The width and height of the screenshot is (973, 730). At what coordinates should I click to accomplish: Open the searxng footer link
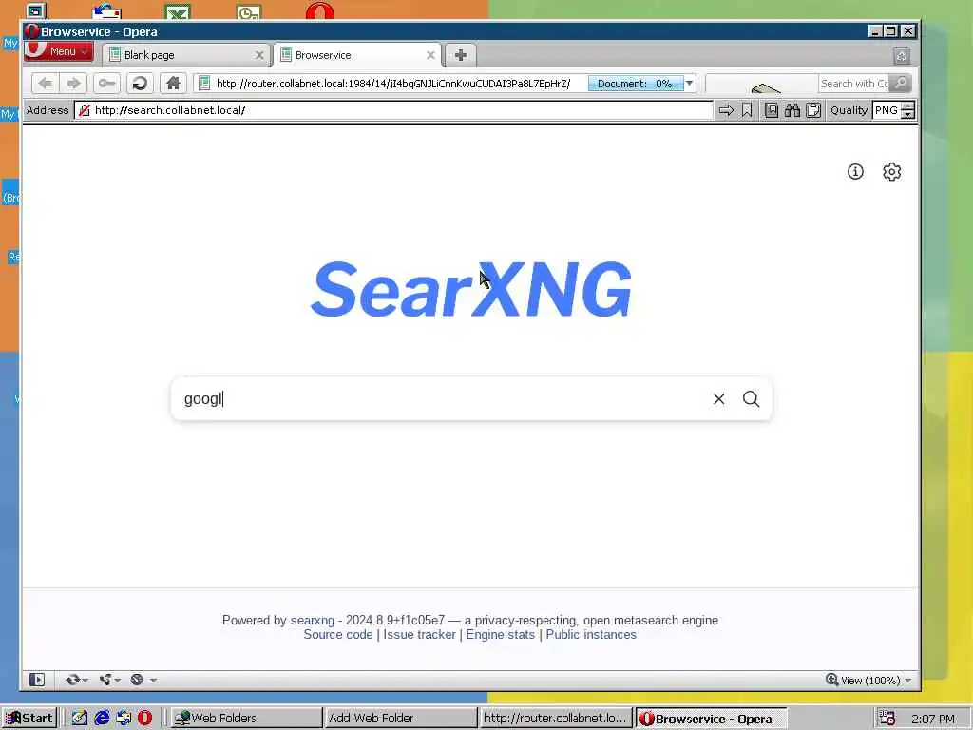312,620
